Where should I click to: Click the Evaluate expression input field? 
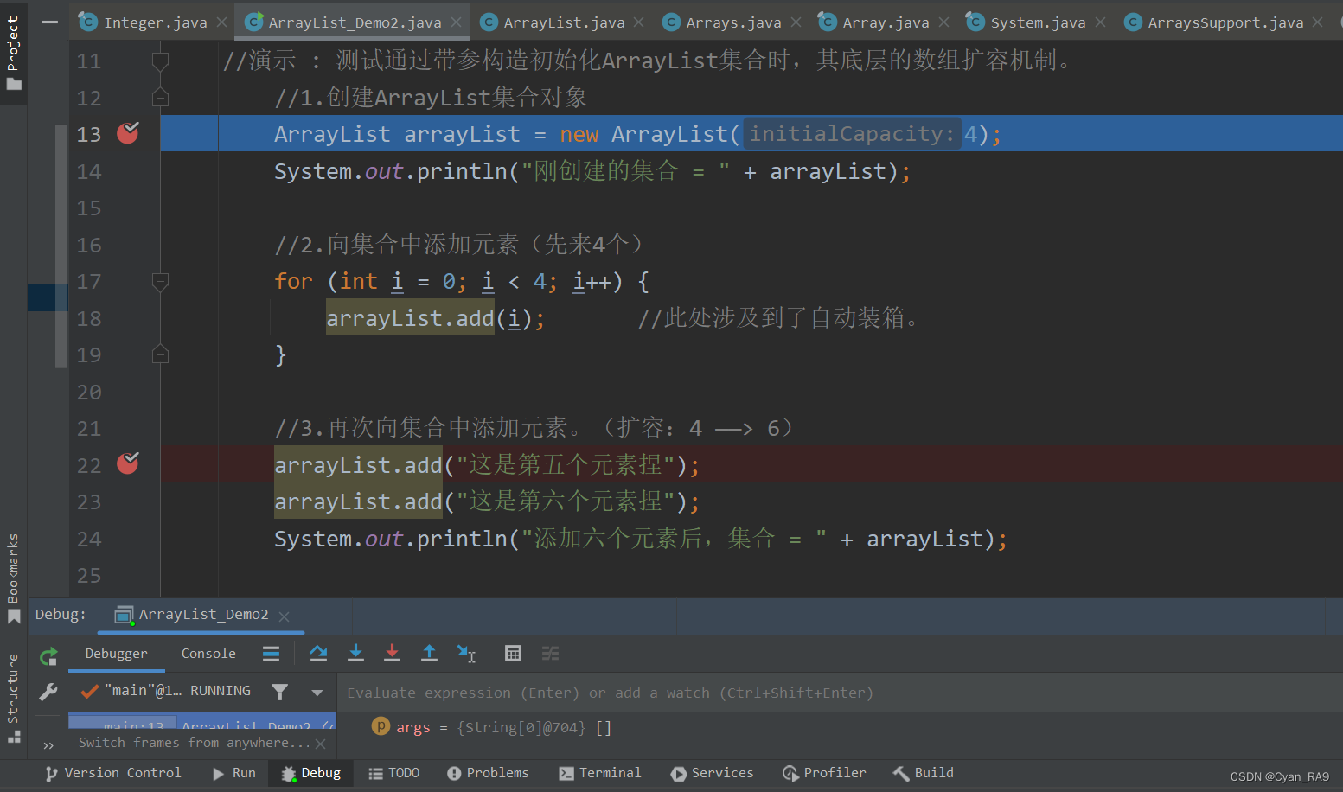coord(605,692)
